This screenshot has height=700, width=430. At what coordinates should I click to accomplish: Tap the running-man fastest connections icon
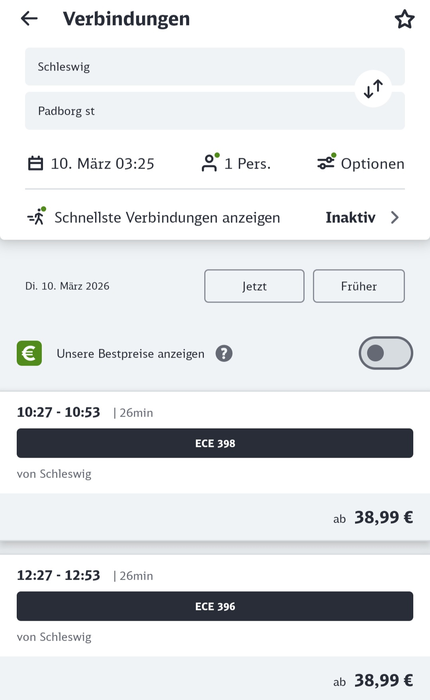[37, 216]
